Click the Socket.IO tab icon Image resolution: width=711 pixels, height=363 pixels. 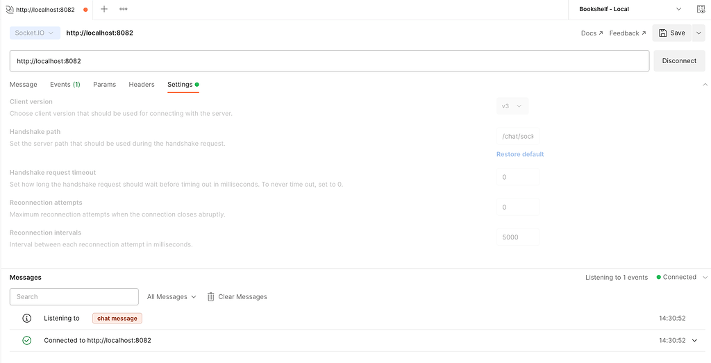coord(9,10)
